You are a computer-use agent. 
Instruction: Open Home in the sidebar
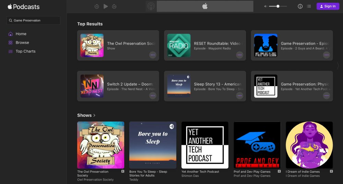[21, 34]
